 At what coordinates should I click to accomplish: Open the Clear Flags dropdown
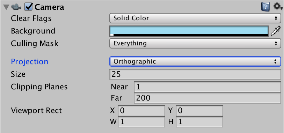(195, 18)
